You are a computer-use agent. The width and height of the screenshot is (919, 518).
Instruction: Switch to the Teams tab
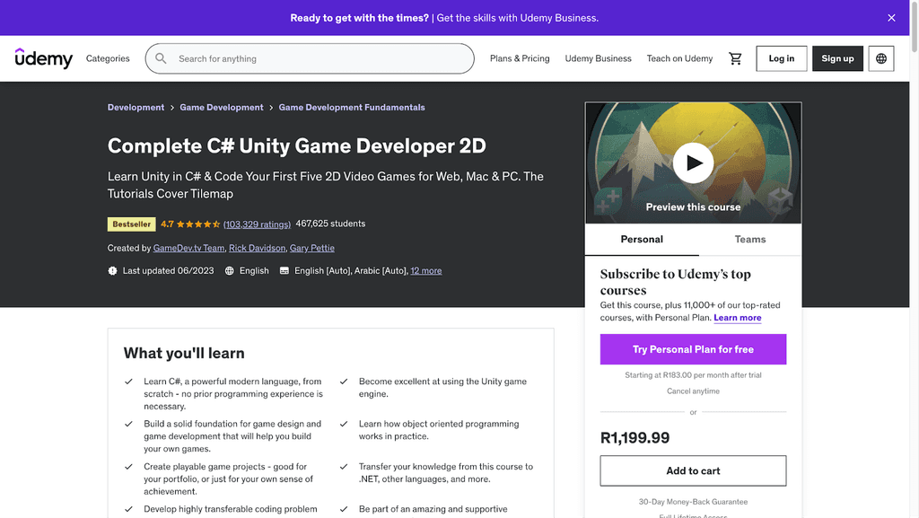point(749,240)
